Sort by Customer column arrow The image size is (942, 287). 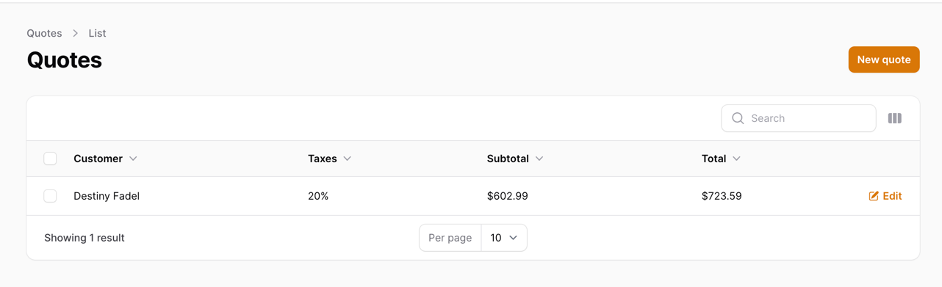pos(133,159)
